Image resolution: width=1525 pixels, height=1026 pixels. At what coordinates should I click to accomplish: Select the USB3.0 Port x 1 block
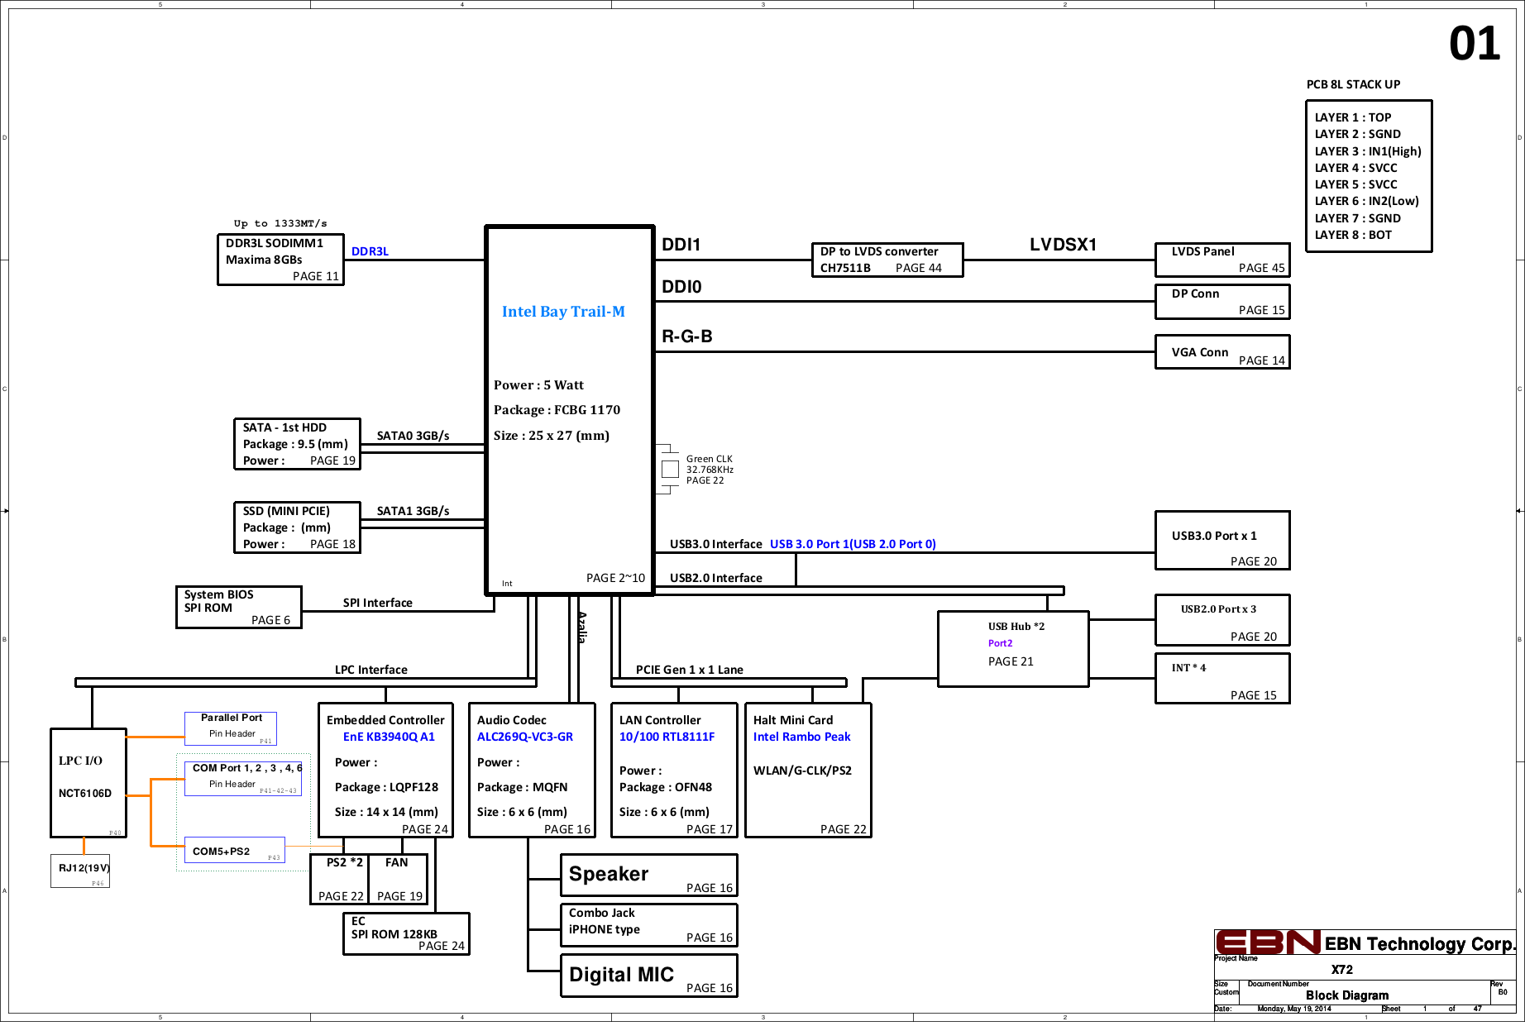pos(1222,541)
